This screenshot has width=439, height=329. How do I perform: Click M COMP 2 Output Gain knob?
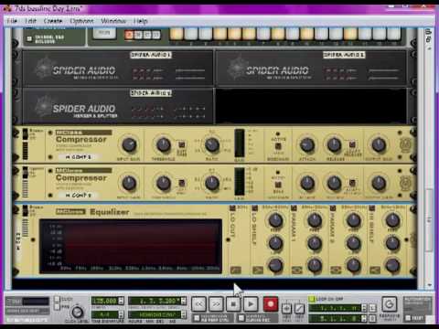point(379,184)
